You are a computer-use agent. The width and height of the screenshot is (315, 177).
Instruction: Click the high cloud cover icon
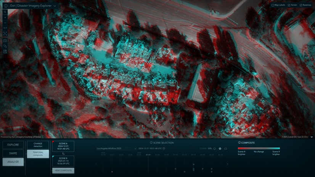click(226, 148)
